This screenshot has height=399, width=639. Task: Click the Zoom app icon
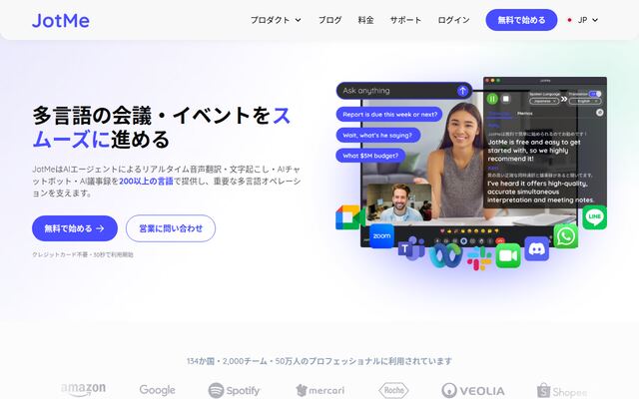[x=381, y=235]
